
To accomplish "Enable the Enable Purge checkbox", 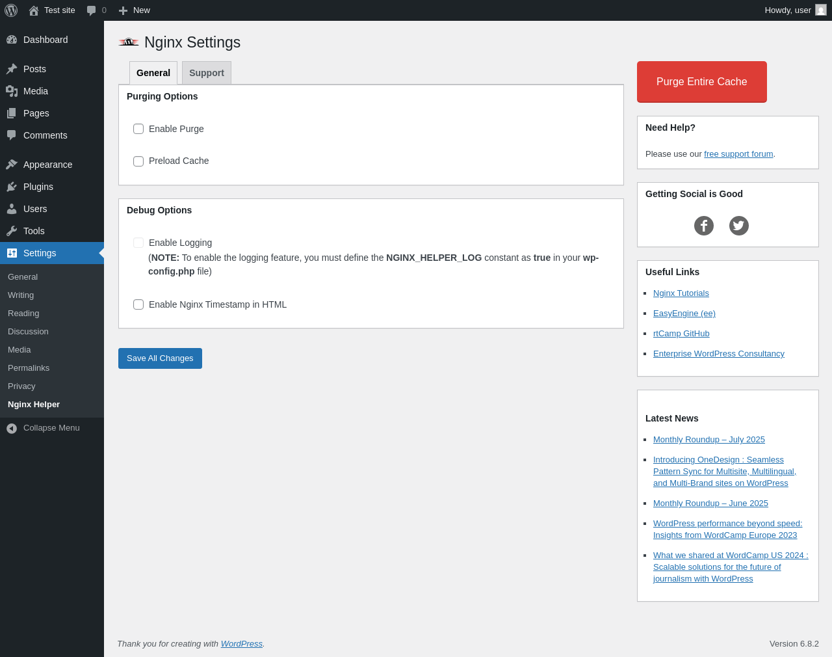I will click(138, 129).
